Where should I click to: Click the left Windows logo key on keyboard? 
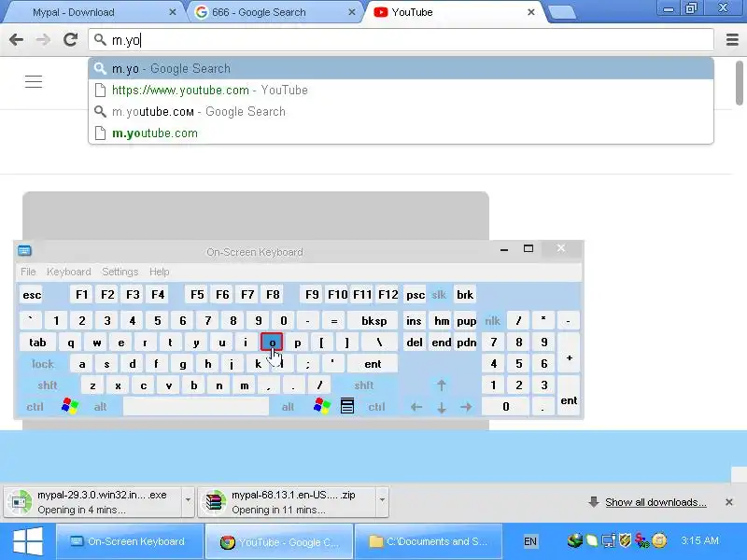click(x=70, y=406)
